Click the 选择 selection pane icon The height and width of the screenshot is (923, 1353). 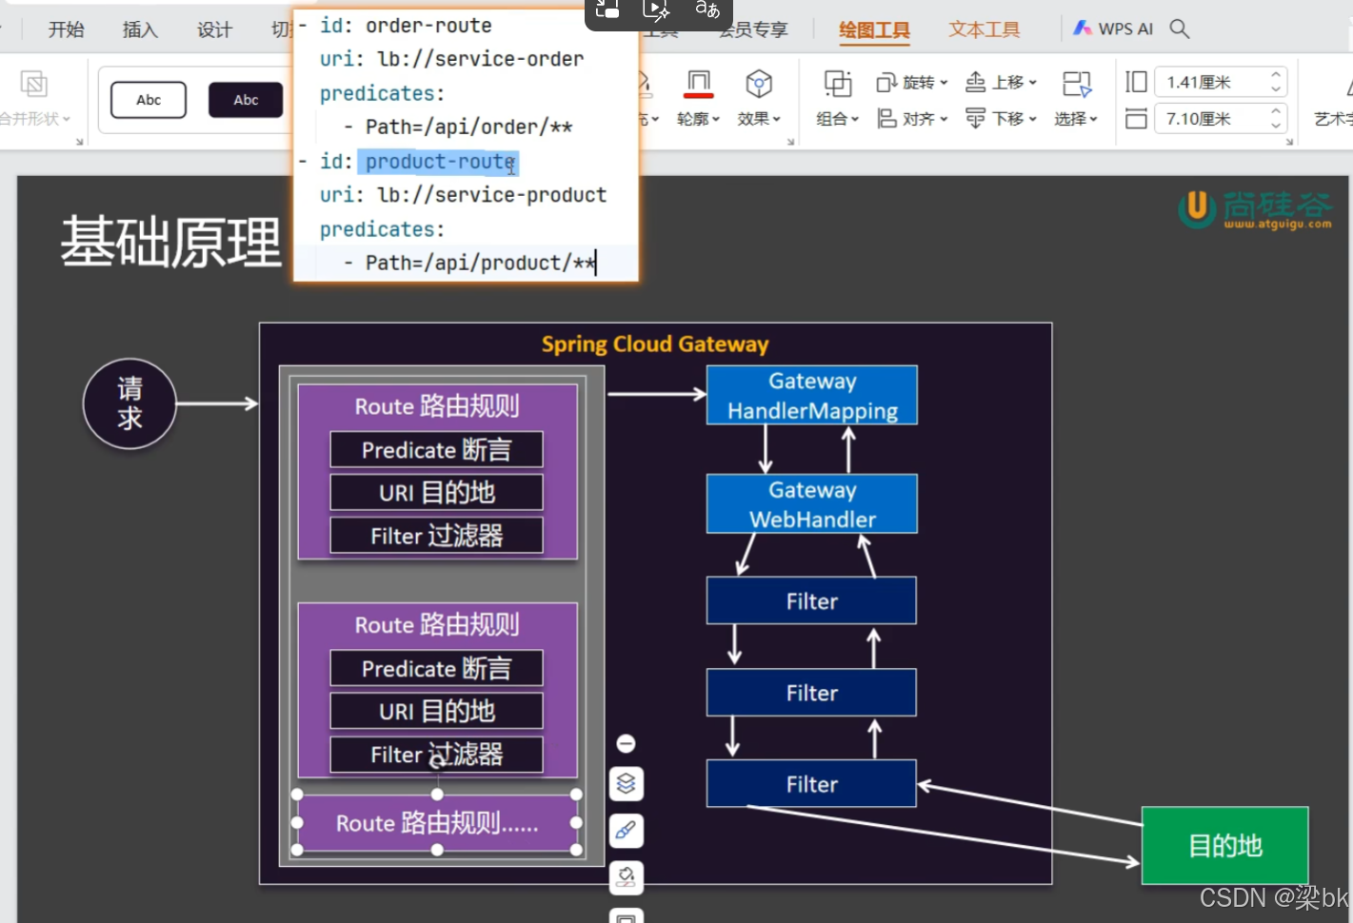click(1077, 84)
